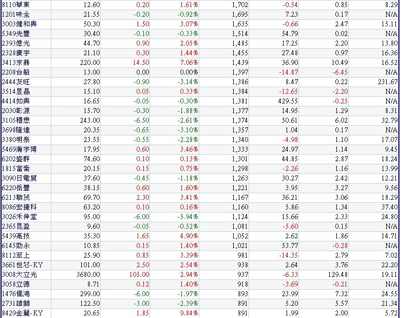The width and height of the screenshot is (401, 318).
Task: Click stock name 3003健和興
Action: point(19,24)
